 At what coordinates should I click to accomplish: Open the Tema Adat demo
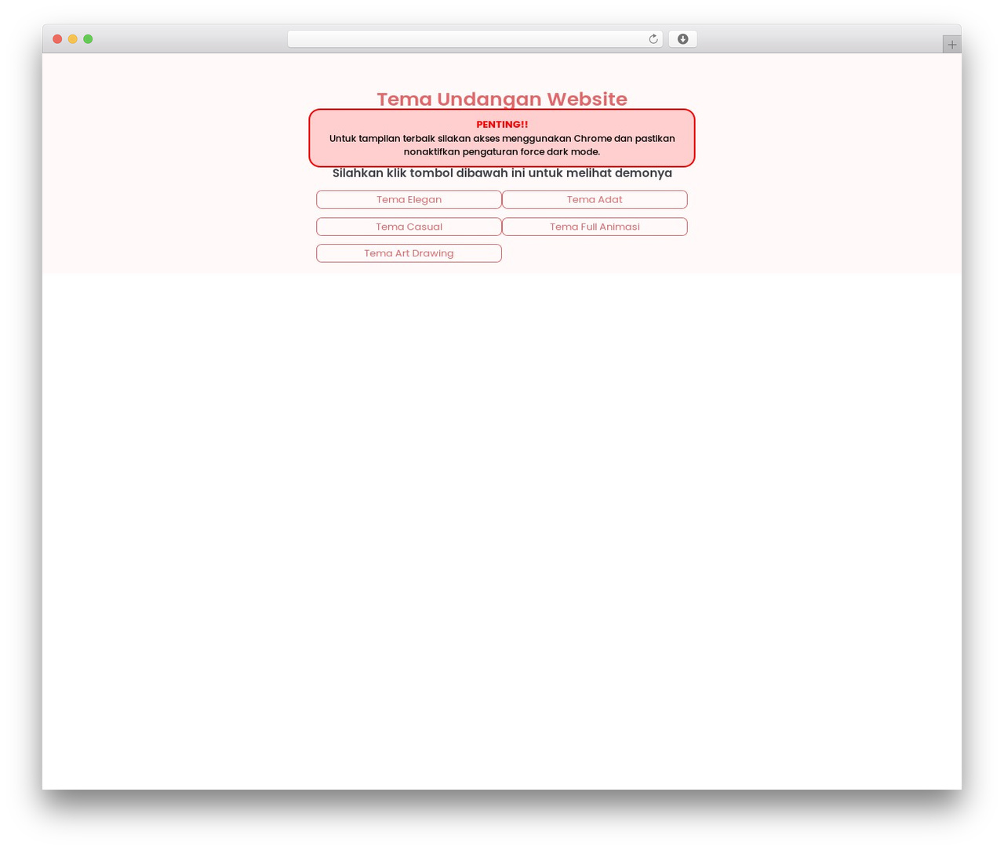(x=595, y=199)
